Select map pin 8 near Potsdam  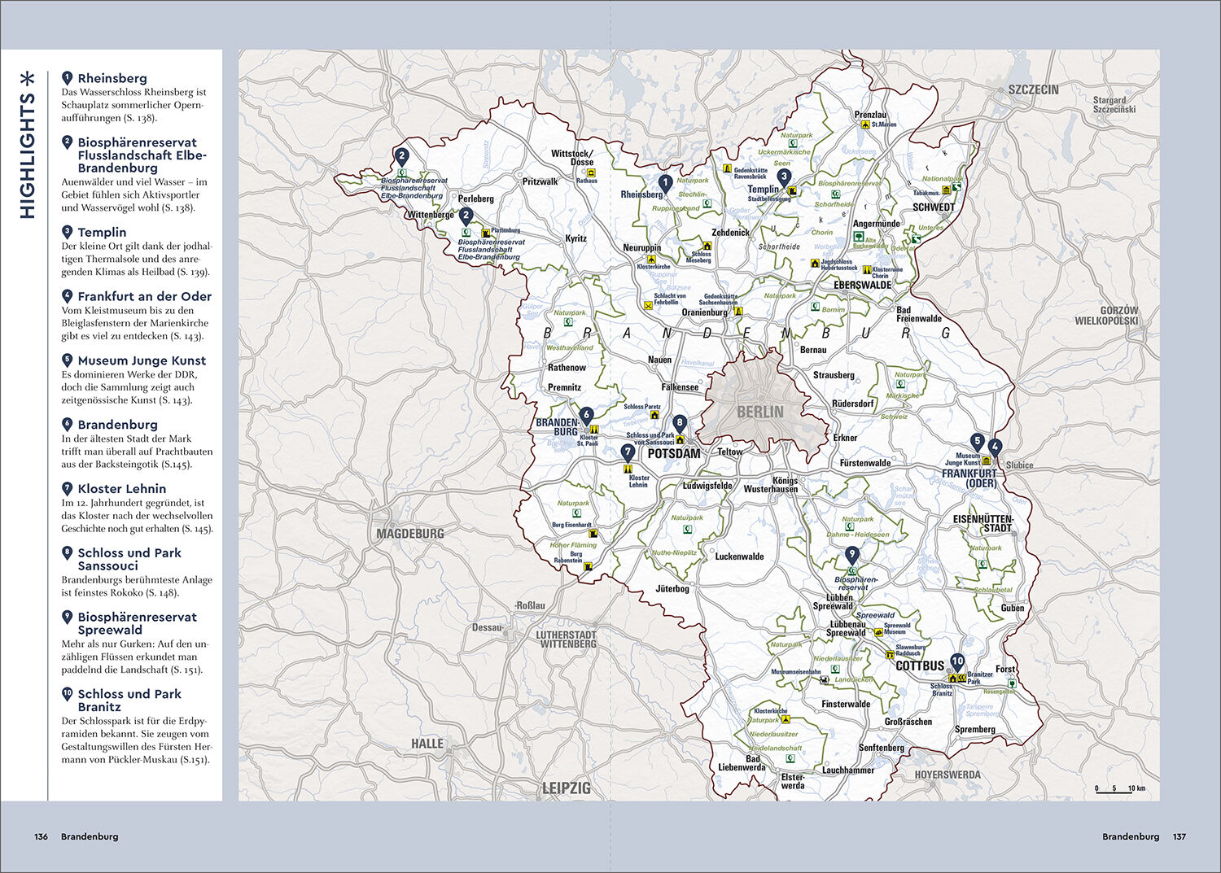(x=680, y=424)
